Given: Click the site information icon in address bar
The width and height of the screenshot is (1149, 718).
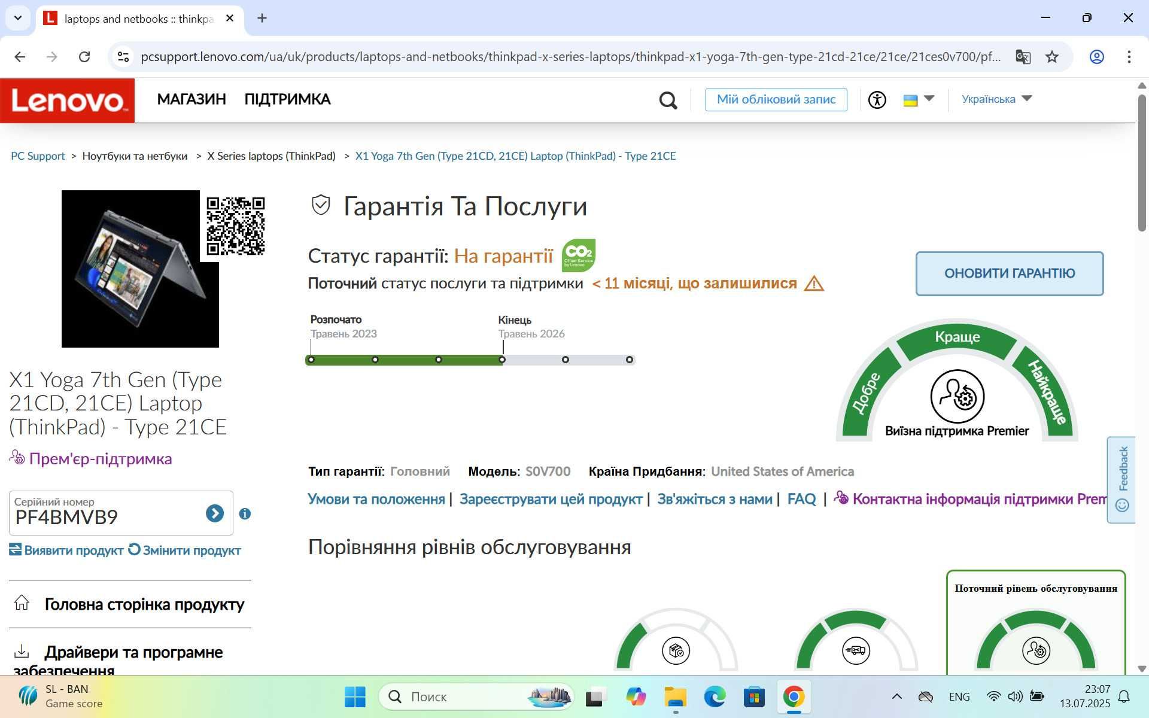Looking at the screenshot, I should [123, 57].
